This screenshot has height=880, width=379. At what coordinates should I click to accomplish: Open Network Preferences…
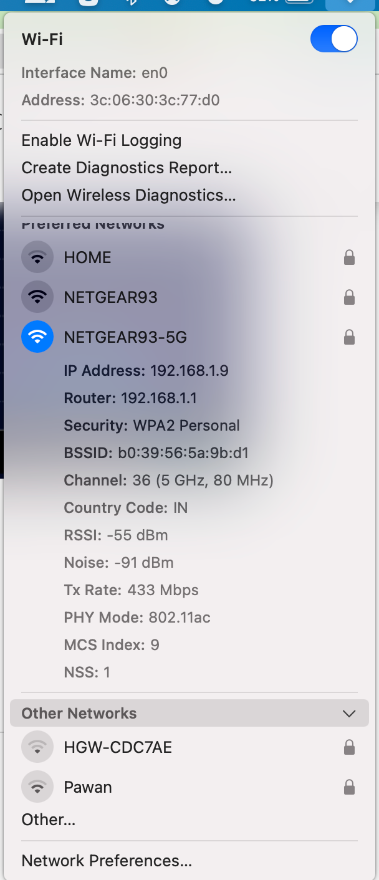point(107,861)
